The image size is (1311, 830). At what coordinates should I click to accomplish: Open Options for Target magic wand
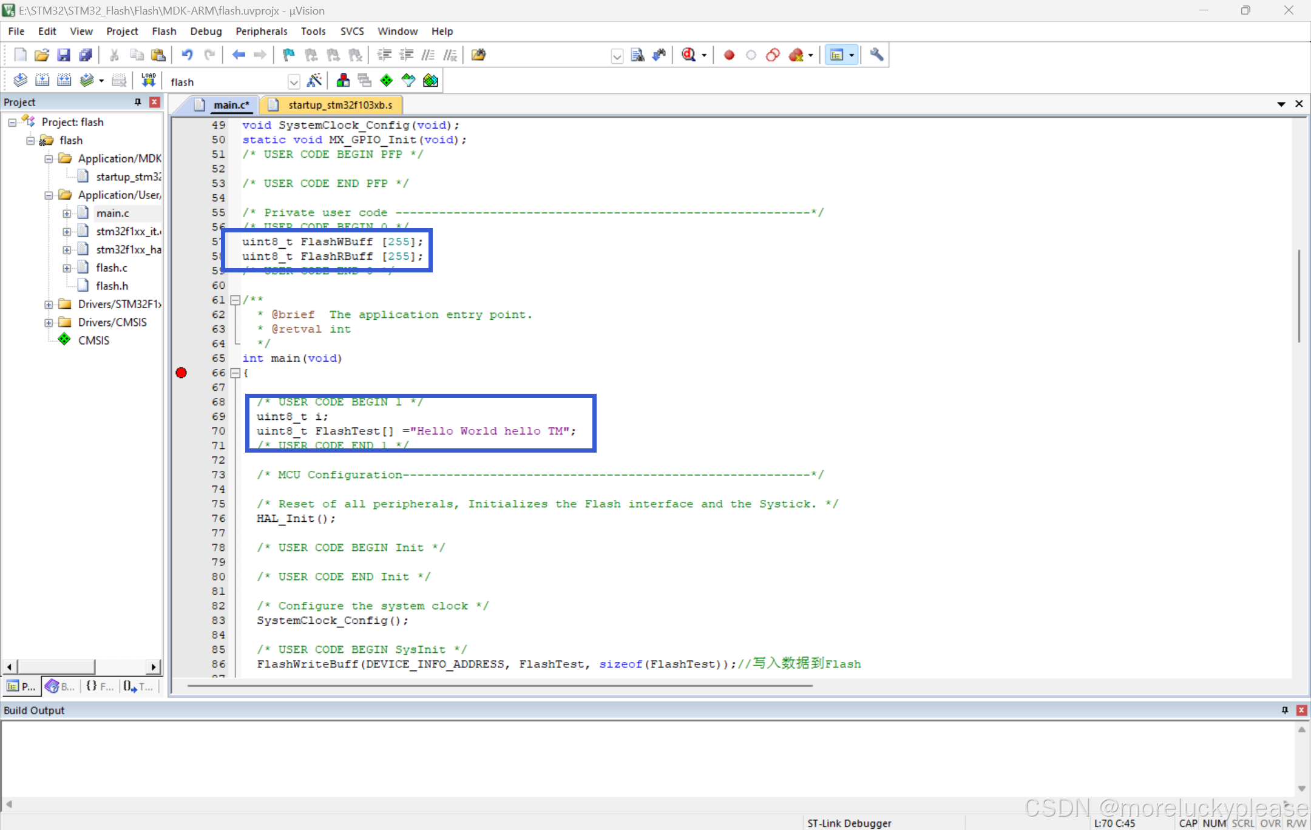click(314, 80)
